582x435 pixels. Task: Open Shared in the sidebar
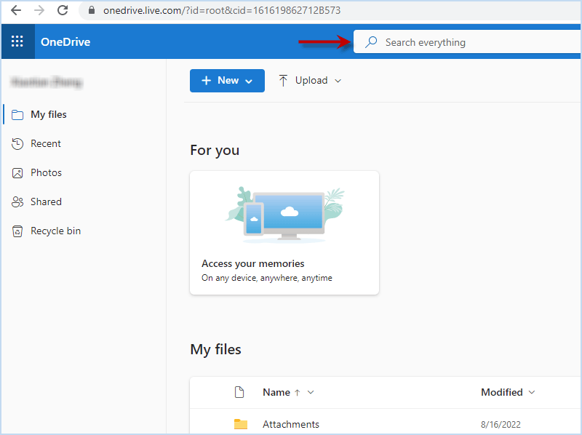pyautogui.click(x=46, y=202)
